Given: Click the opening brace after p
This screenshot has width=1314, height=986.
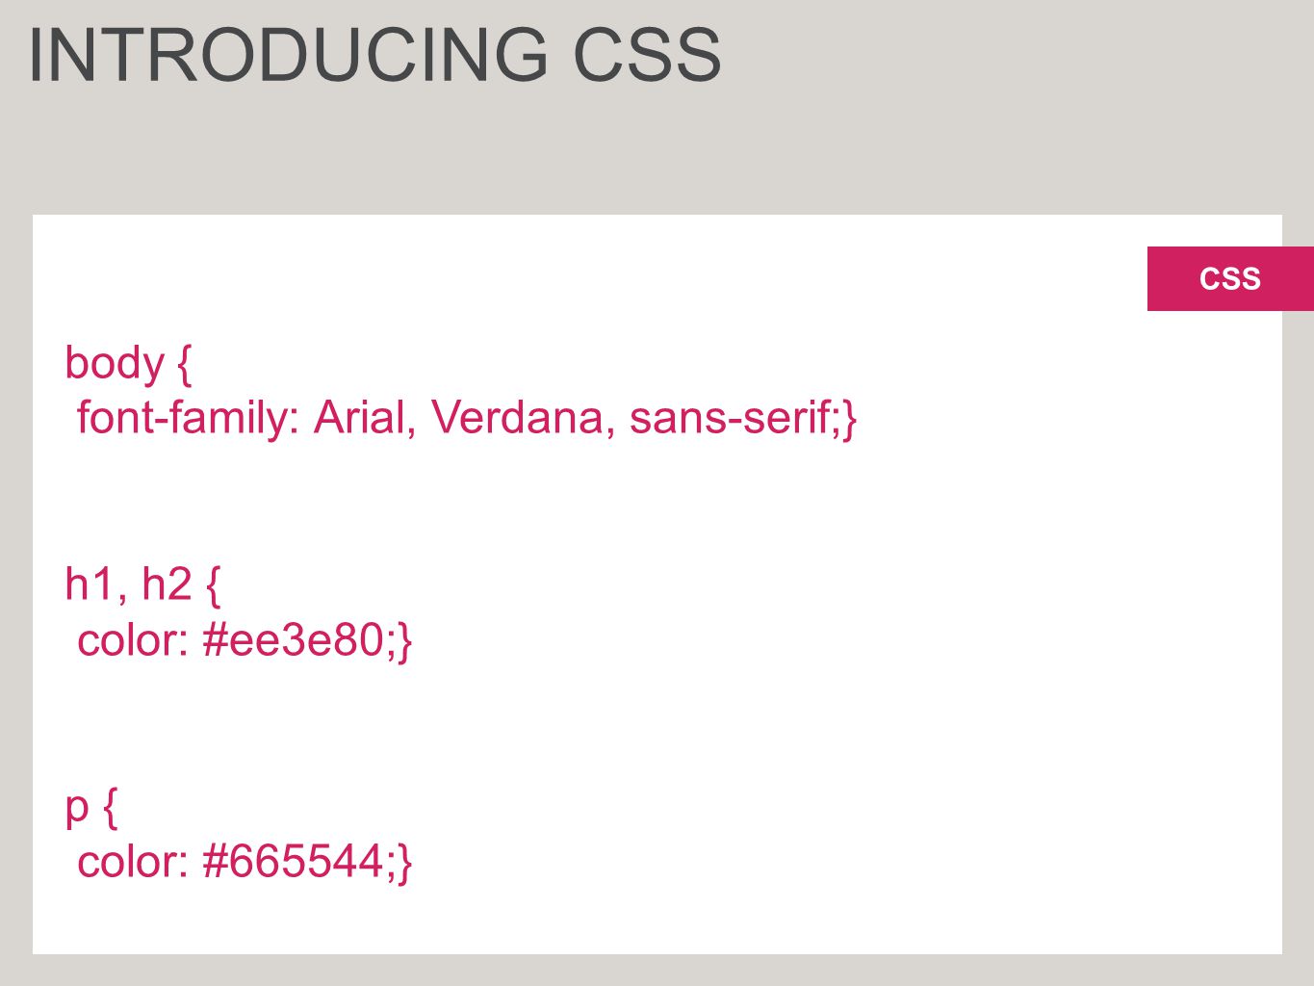Looking at the screenshot, I should click(110, 807).
